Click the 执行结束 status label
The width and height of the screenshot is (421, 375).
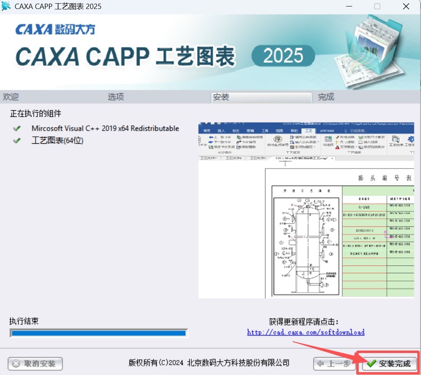pos(24,321)
